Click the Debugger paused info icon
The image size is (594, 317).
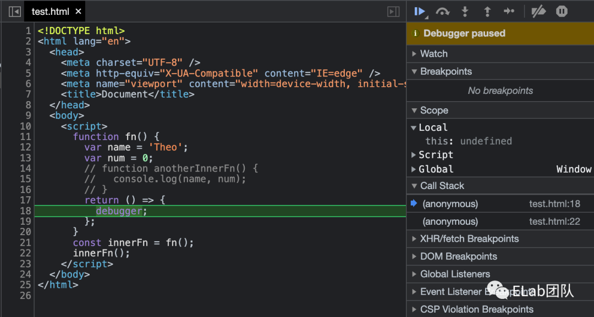click(415, 34)
